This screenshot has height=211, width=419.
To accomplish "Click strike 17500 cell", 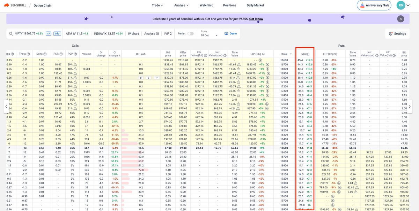I will pos(284,100).
